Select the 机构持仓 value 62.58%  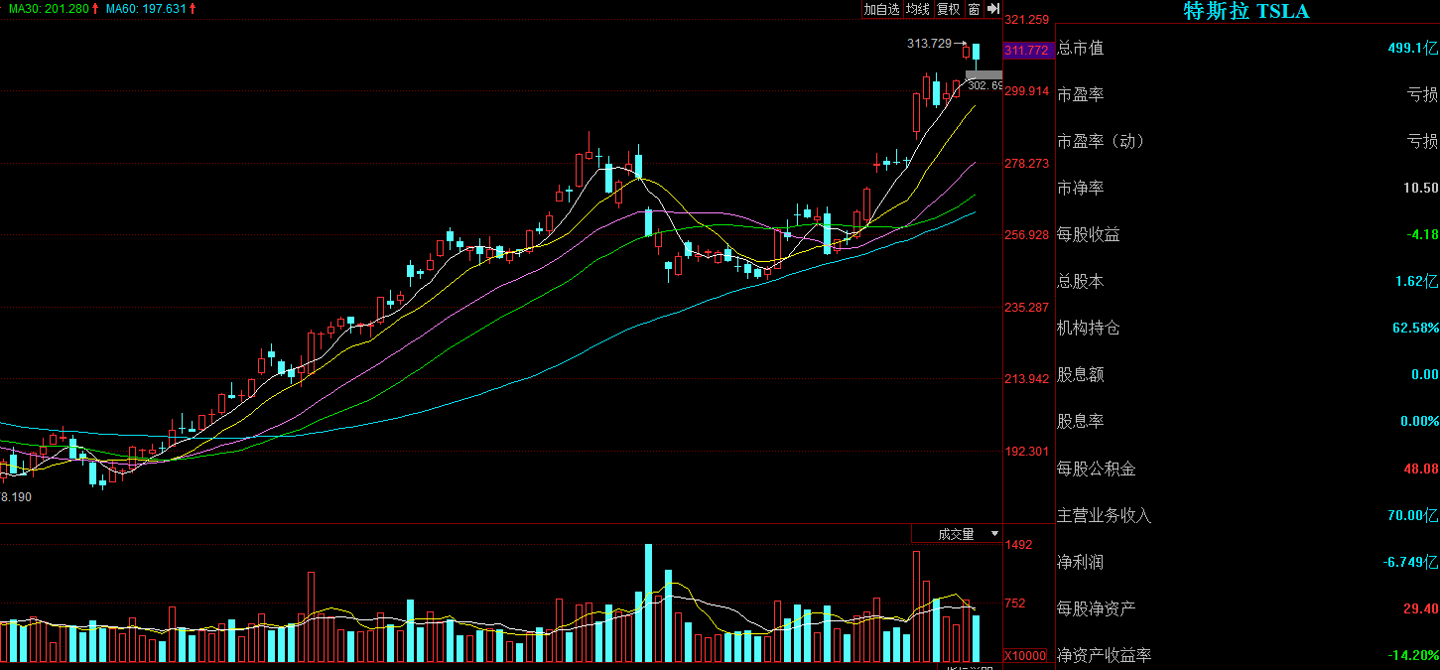click(x=1416, y=328)
